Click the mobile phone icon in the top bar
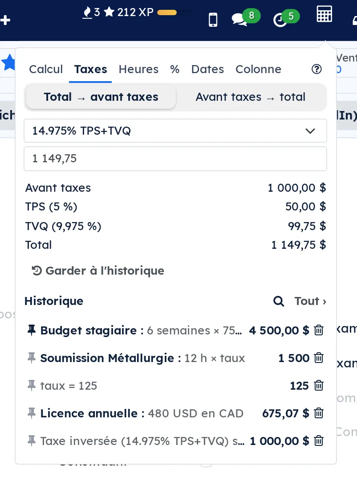The image size is (357, 478). click(x=213, y=20)
